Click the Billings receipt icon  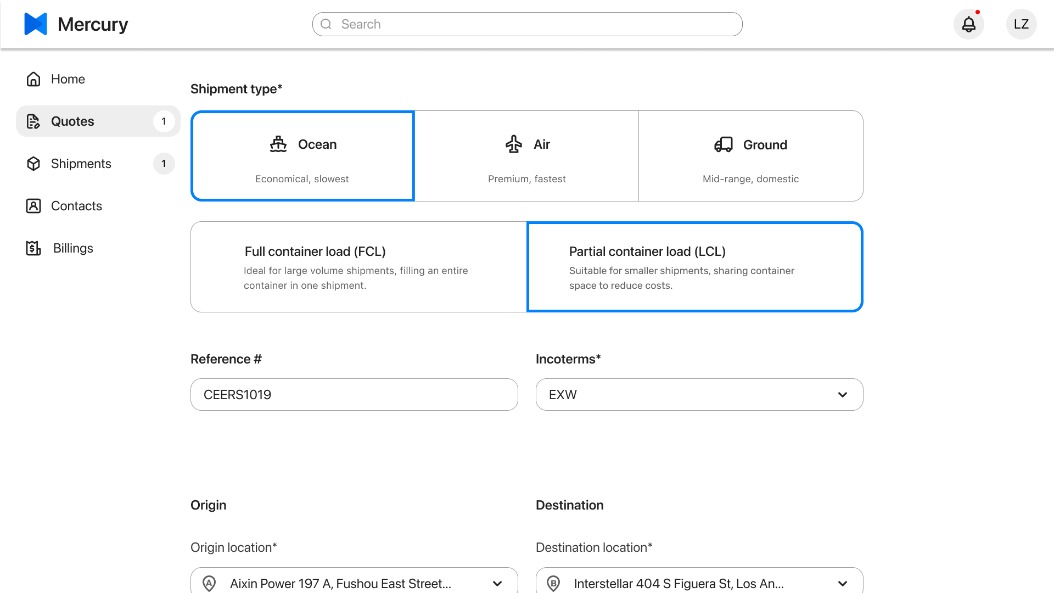33,248
